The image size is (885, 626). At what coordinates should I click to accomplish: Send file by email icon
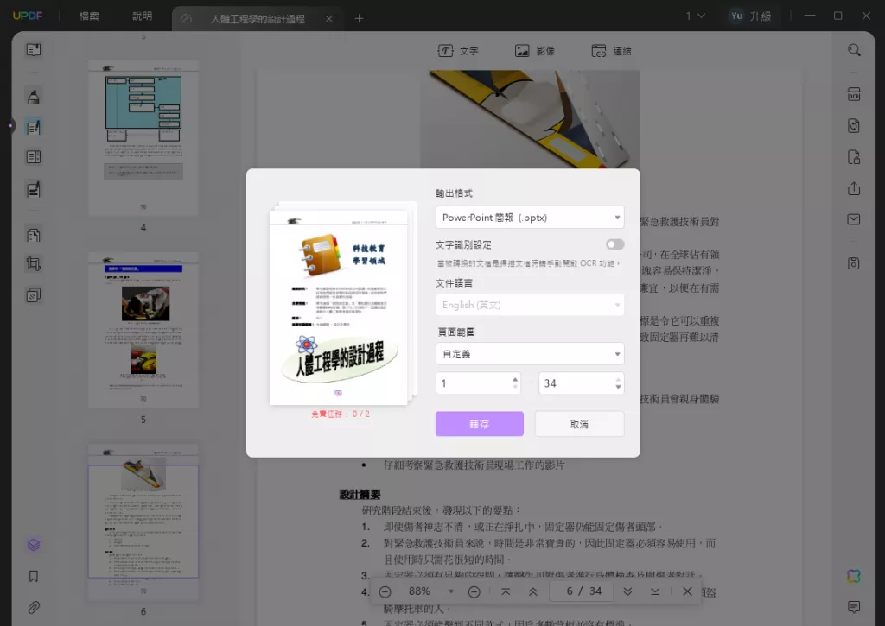point(854,219)
